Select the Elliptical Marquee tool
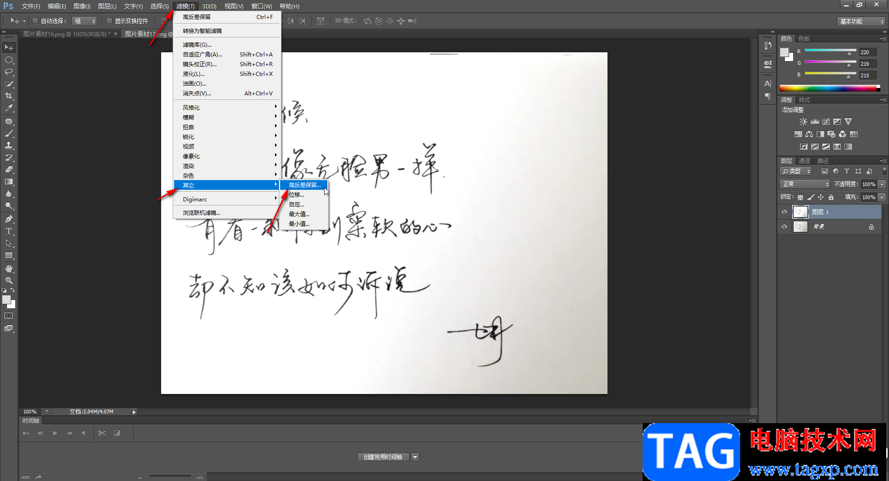 pos(9,60)
